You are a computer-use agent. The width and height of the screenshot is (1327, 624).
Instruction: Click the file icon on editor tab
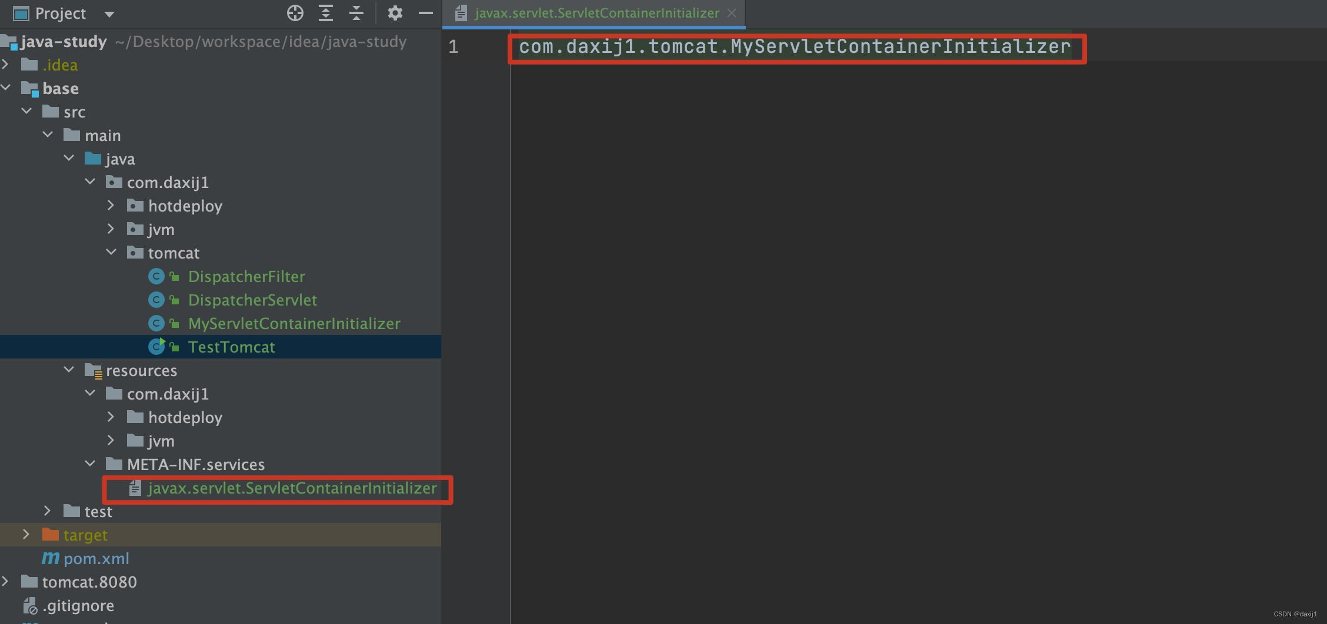[461, 13]
